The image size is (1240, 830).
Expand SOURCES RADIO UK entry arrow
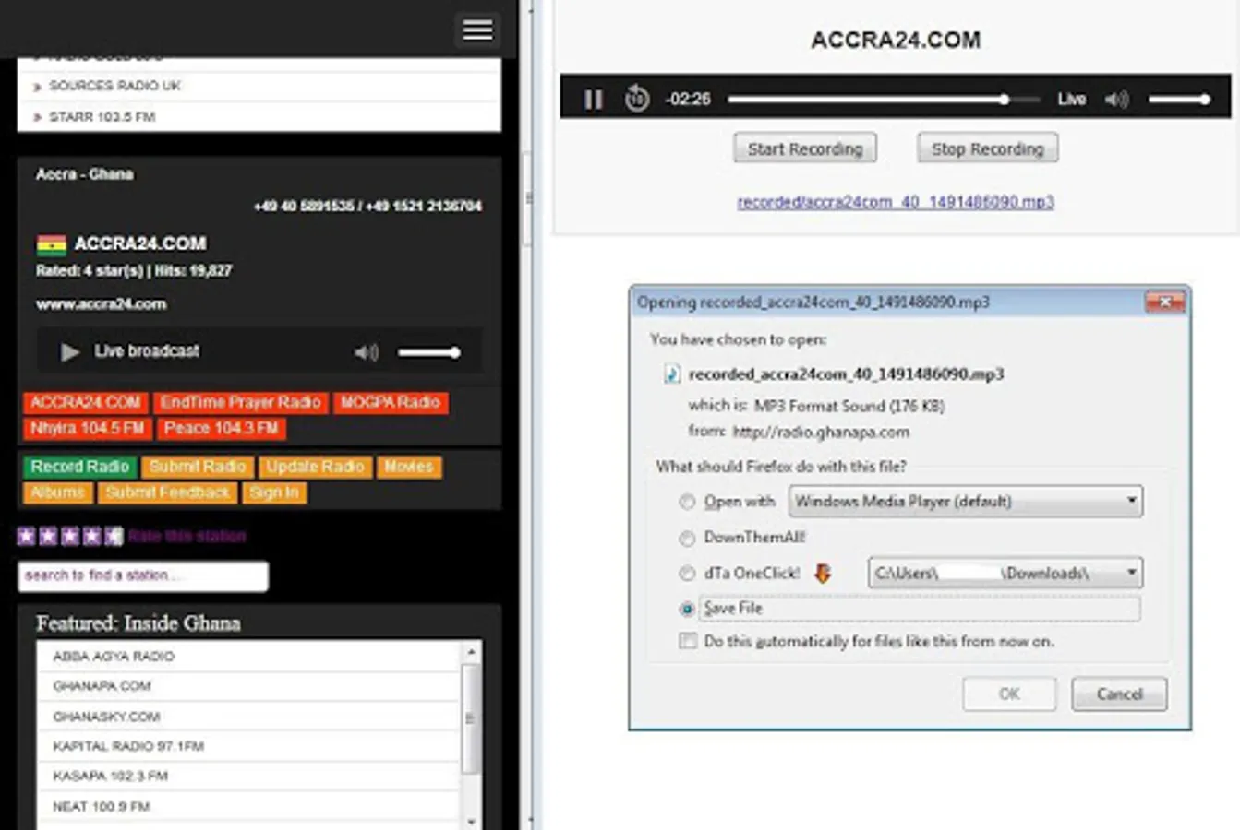tap(38, 87)
